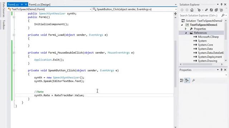Image resolution: width=229 pixels, height=128 pixels.
Task: Collapse the References node
Action: tap(186, 33)
